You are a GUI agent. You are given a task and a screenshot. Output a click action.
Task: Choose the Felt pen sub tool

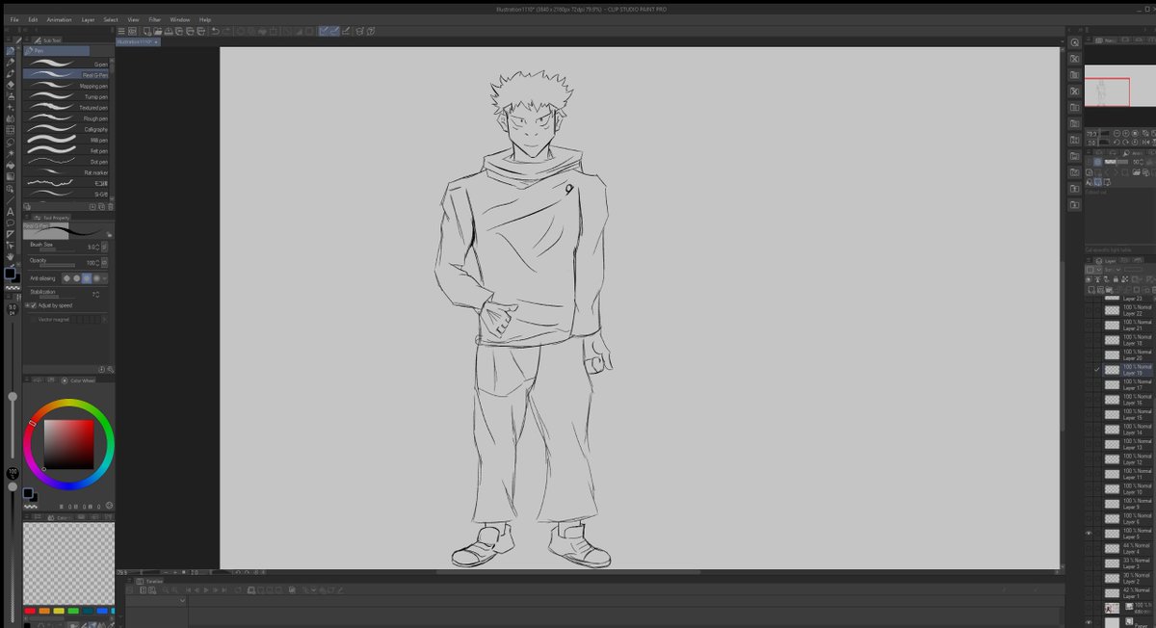tap(66, 150)
